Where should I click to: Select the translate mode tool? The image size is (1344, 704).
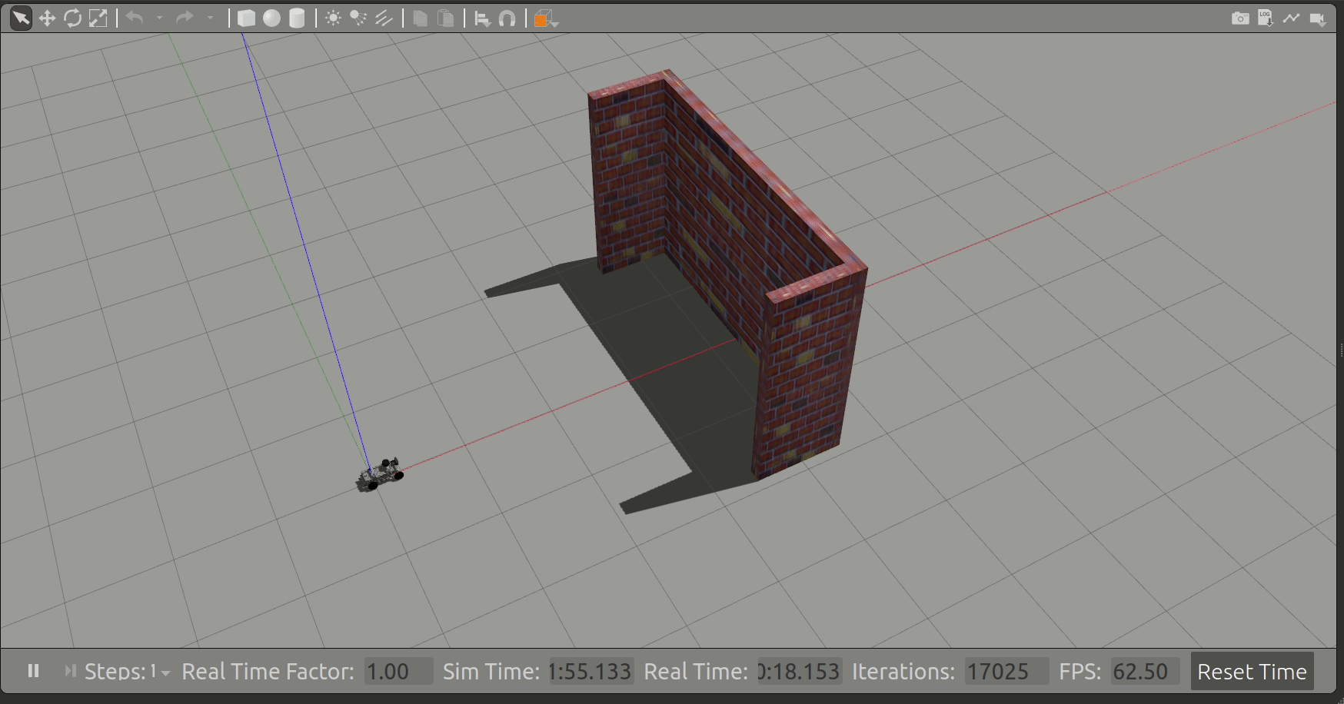coord(47,18)
